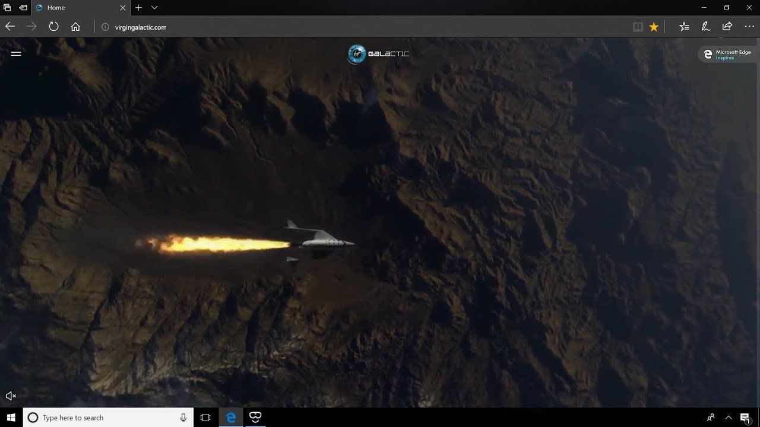The image size is (760, 427).
Task: Refresh the current page
Action: coord(53,27)
